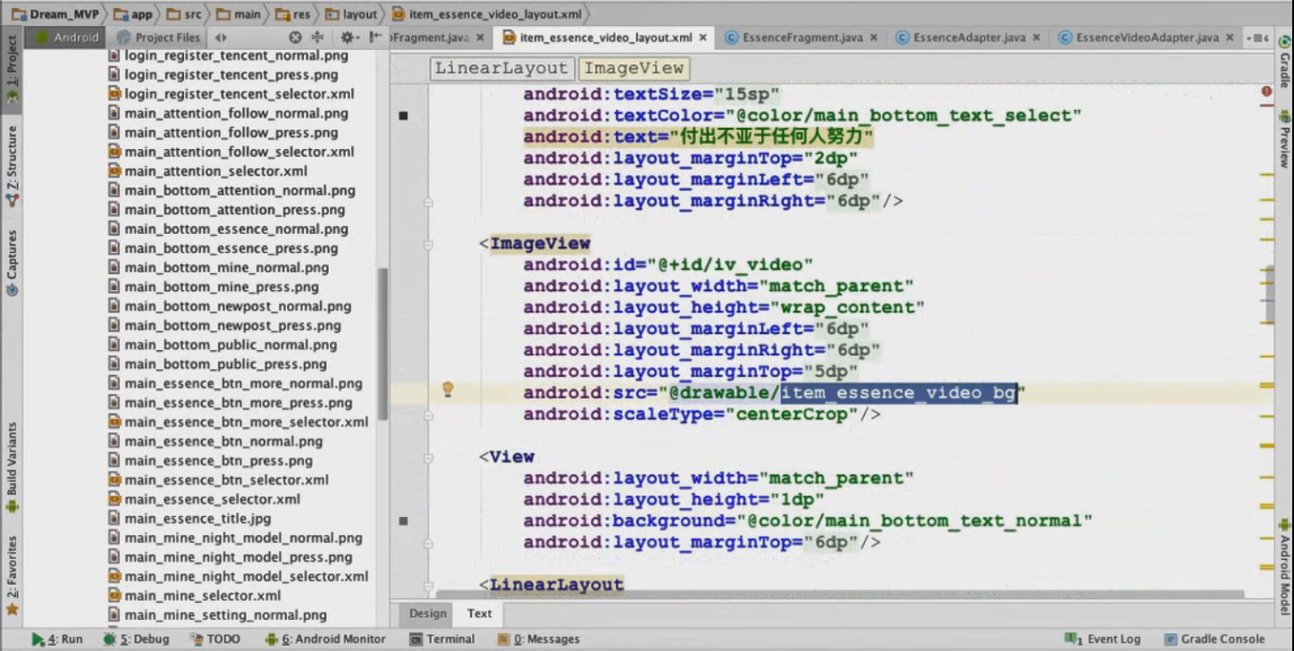Viewport: 1294px width, 651px height.
Task: Click textColor gutter color swatch
Action: click(404, 115)
